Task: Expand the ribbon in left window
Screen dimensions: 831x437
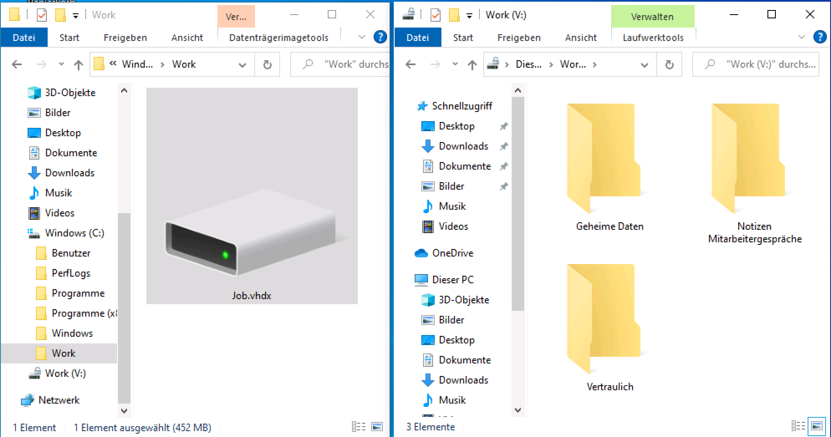Action: (x=362, y=37)
